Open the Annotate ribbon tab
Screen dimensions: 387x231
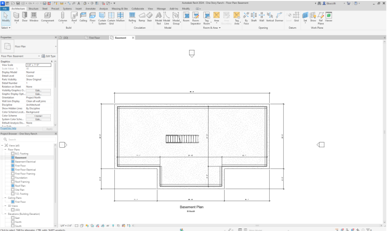pyautogui.click(x=90, y=9)
